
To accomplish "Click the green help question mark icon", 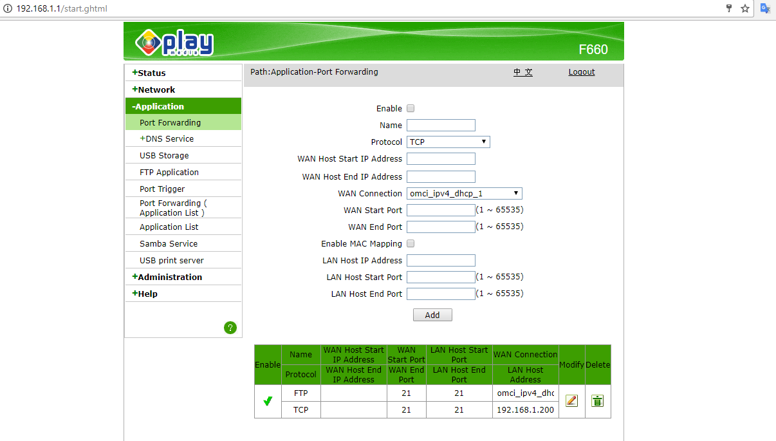I will tap(230, 328).
